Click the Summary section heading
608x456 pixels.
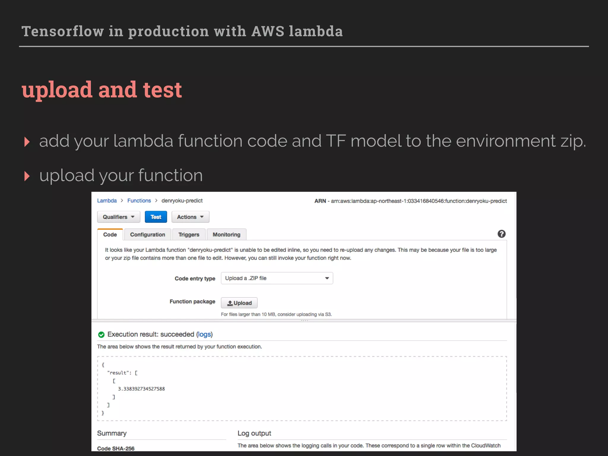(112, 433)
